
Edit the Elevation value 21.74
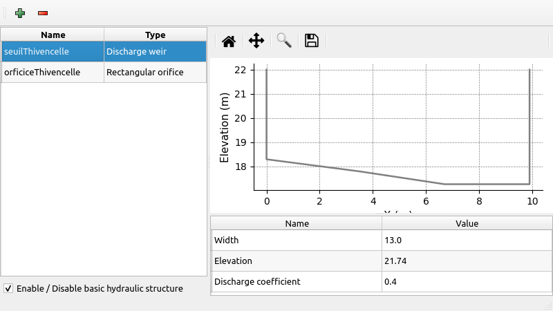[467, 261]
